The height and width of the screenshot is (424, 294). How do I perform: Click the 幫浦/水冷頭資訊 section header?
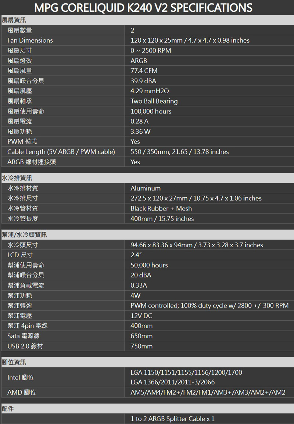(24, 235)
